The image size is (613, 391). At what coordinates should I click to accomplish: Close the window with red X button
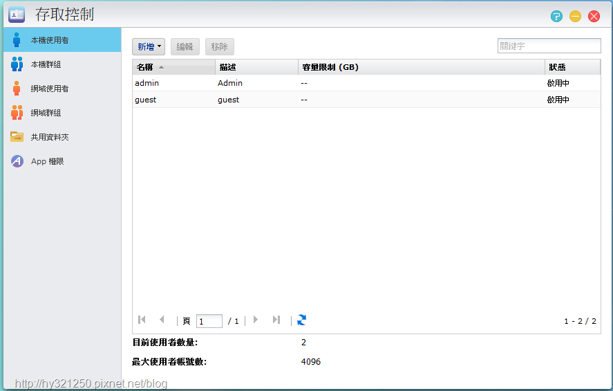594,17
